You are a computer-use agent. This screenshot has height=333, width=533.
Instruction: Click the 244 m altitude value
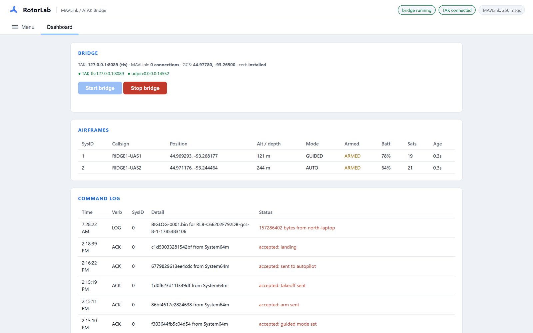(x=263, y=168)
